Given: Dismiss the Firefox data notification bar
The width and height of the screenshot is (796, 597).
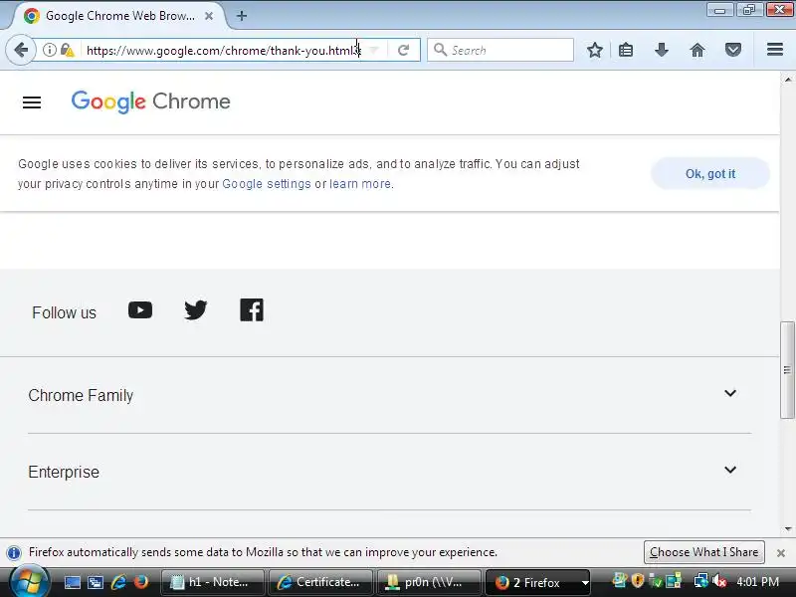Looking at the screenshot, I should 781,553.
